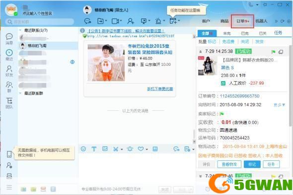Open the 群 groups sidebar icon
The image size is (293, 195).
coord(9,87)
